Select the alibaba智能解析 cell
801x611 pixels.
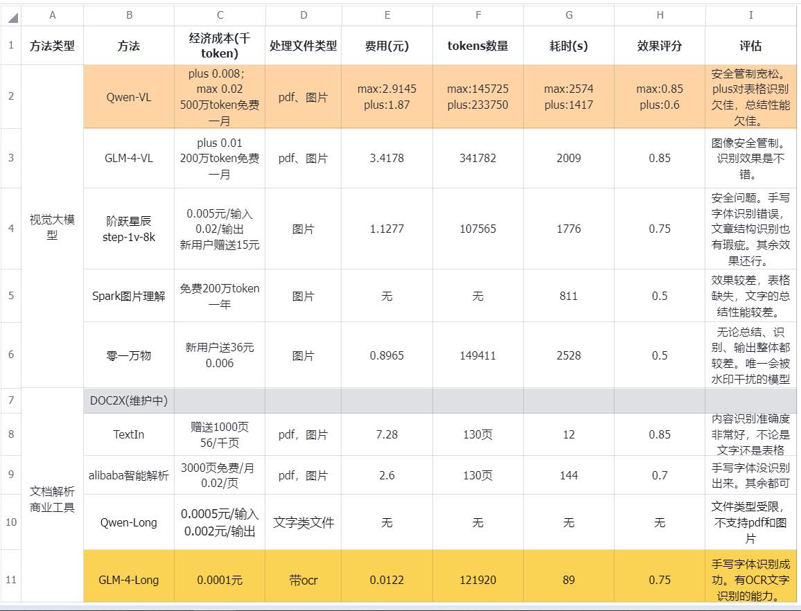click(129, 475)
